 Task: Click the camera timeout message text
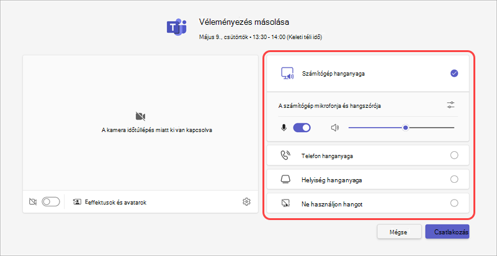click(x=156, y=130)
